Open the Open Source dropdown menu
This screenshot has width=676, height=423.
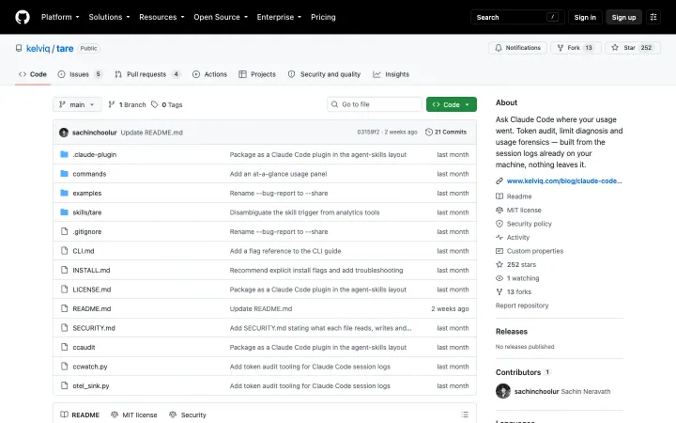coord(221,17)
